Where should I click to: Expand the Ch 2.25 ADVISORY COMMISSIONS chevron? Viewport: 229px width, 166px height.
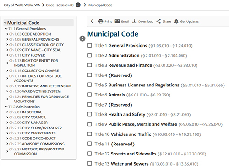click(x=7, y=144)
